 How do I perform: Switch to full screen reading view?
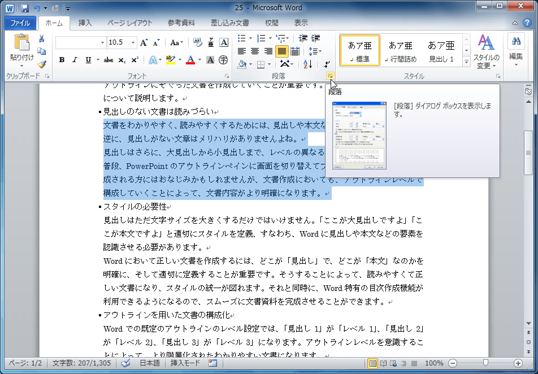pos(384,364)
